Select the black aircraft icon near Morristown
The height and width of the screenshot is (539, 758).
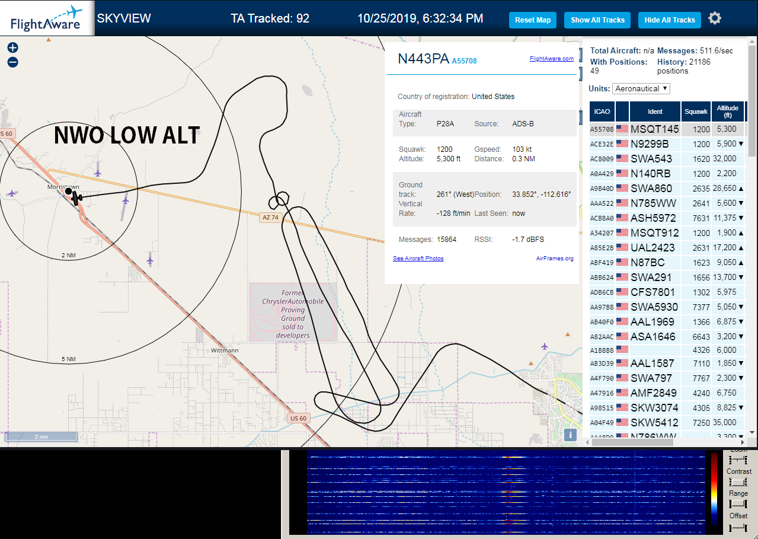(77, 198)
